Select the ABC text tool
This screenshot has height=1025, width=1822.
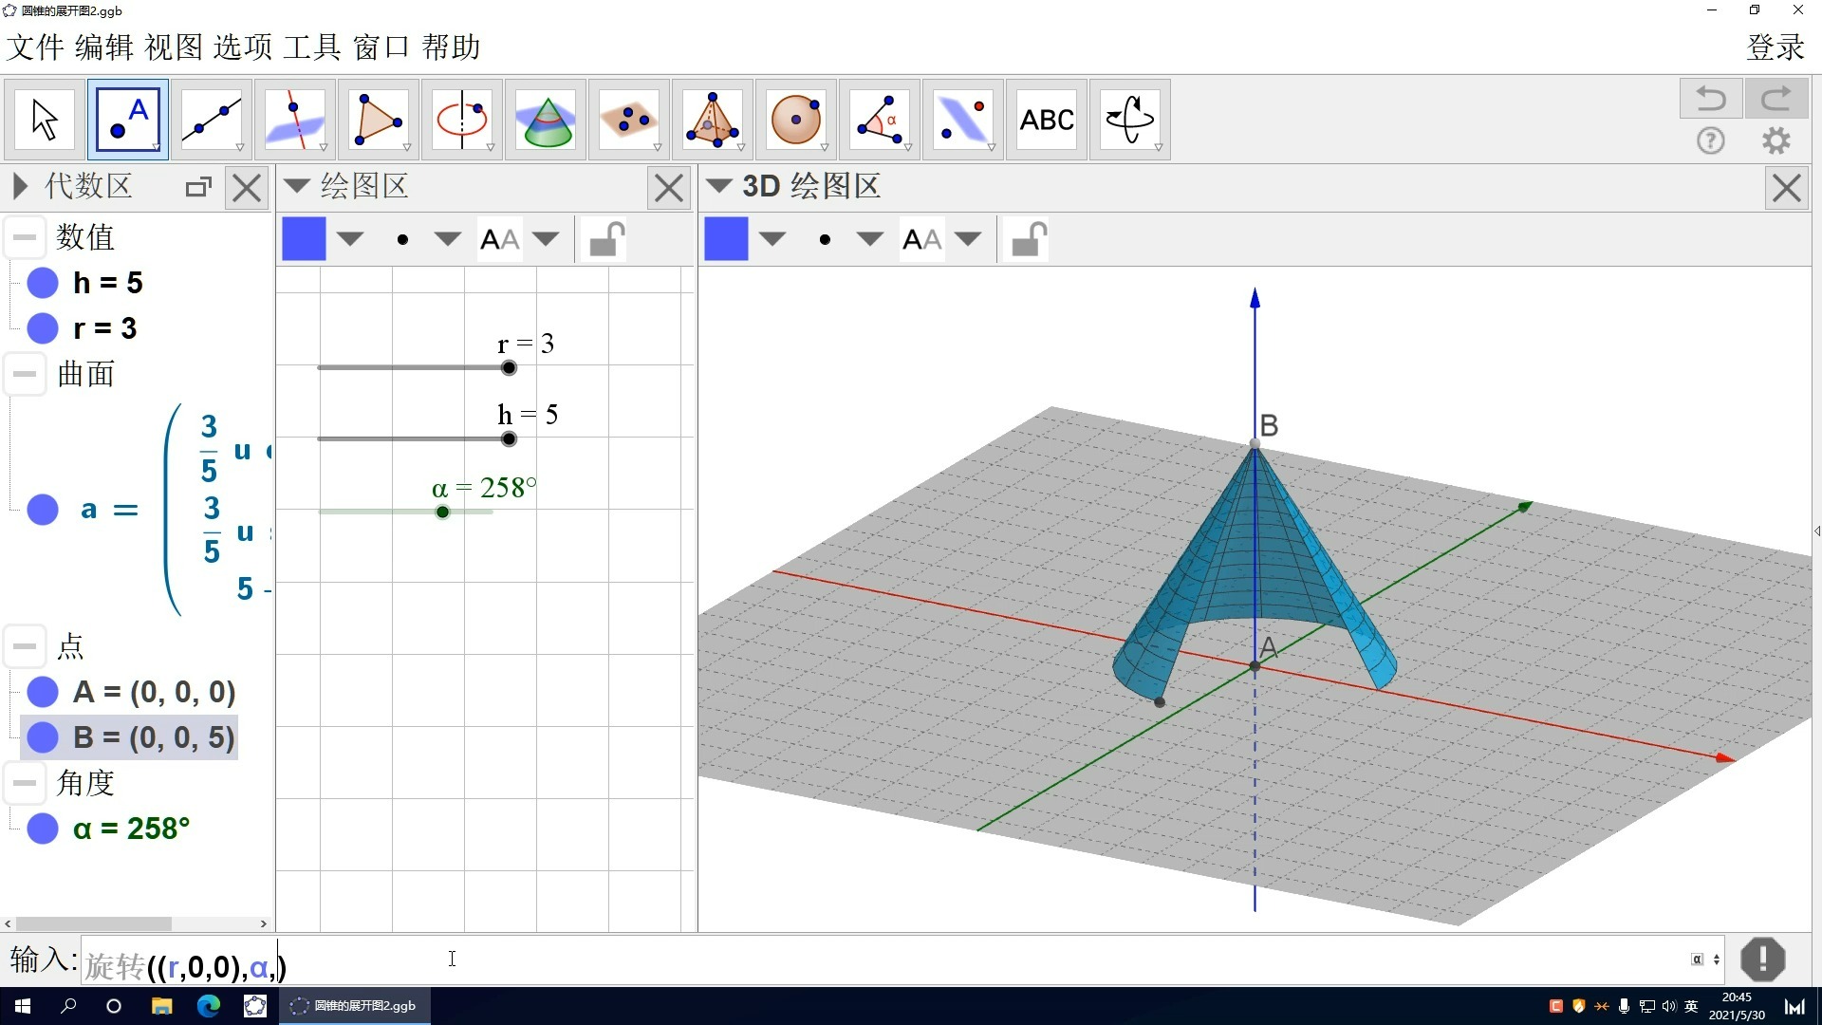click(1047, 120)
